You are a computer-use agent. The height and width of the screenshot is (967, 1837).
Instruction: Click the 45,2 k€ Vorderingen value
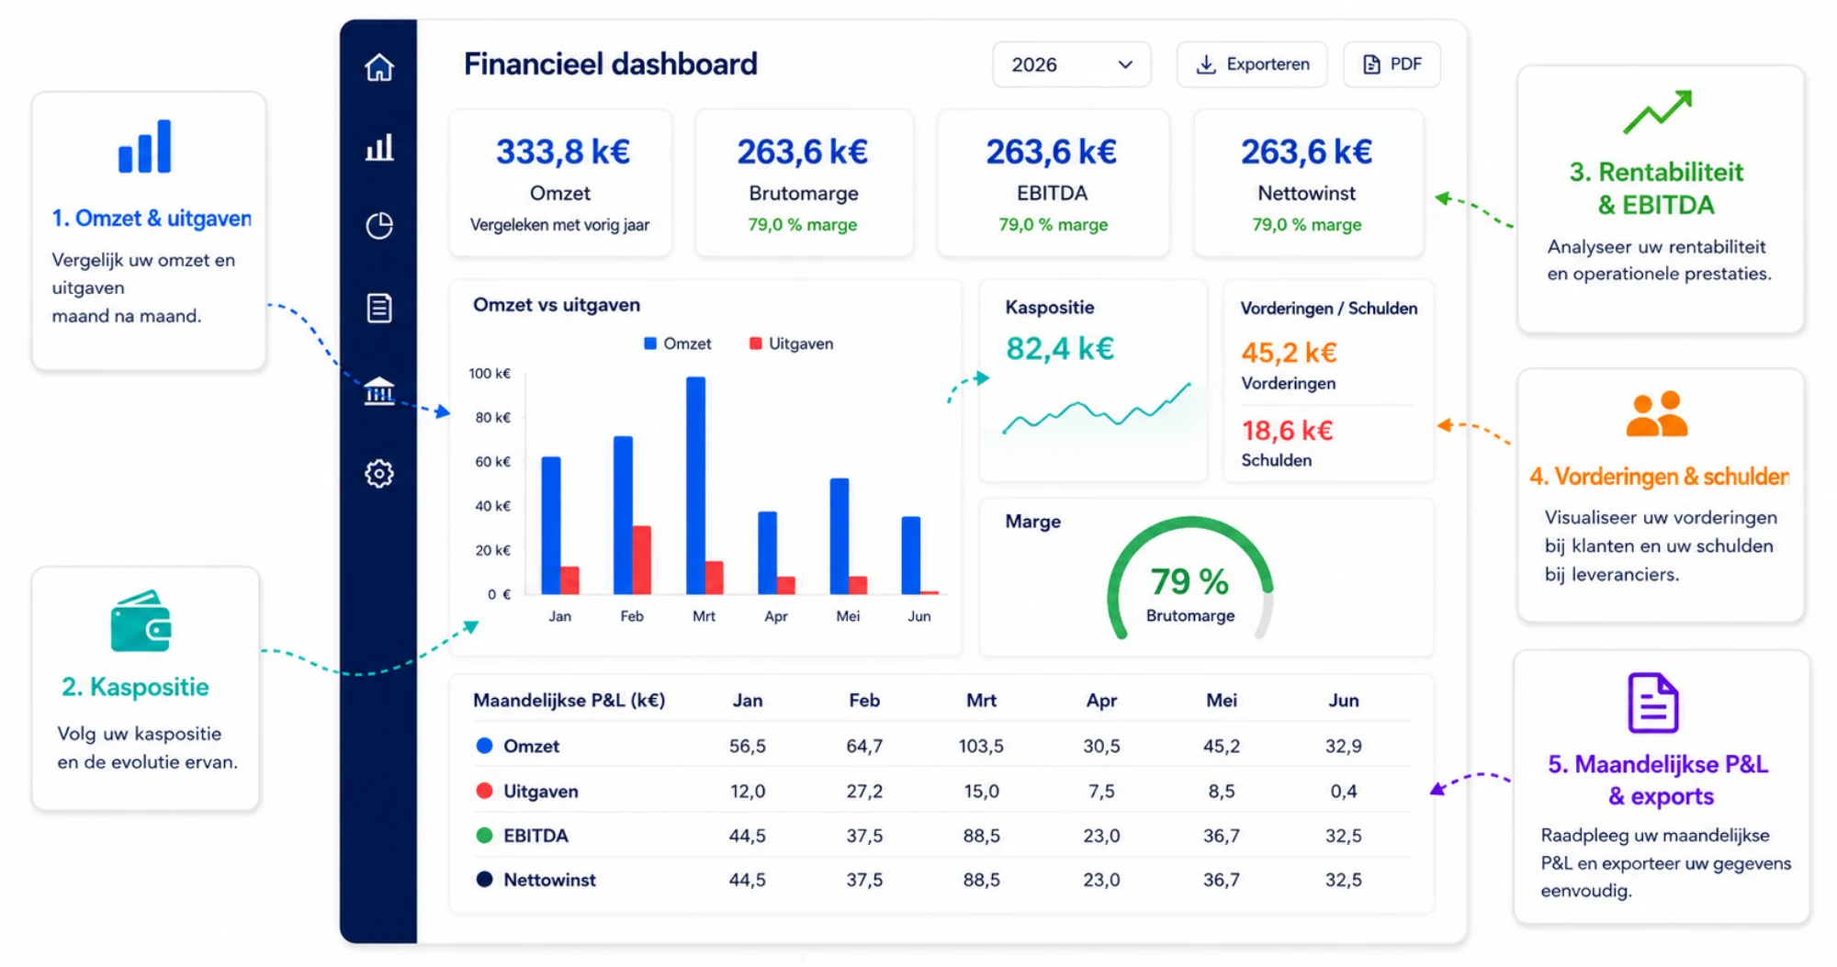[1289, 353]
